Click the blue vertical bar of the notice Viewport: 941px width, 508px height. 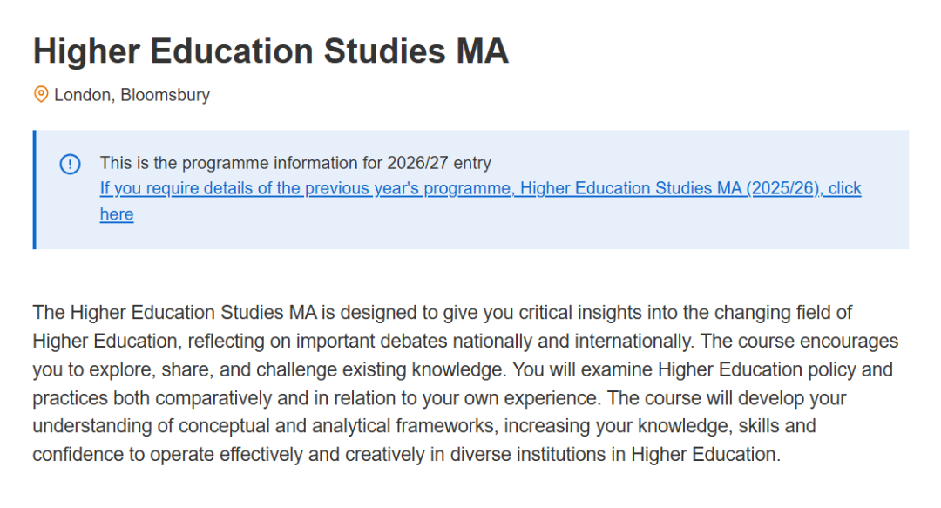pos(35,189)
